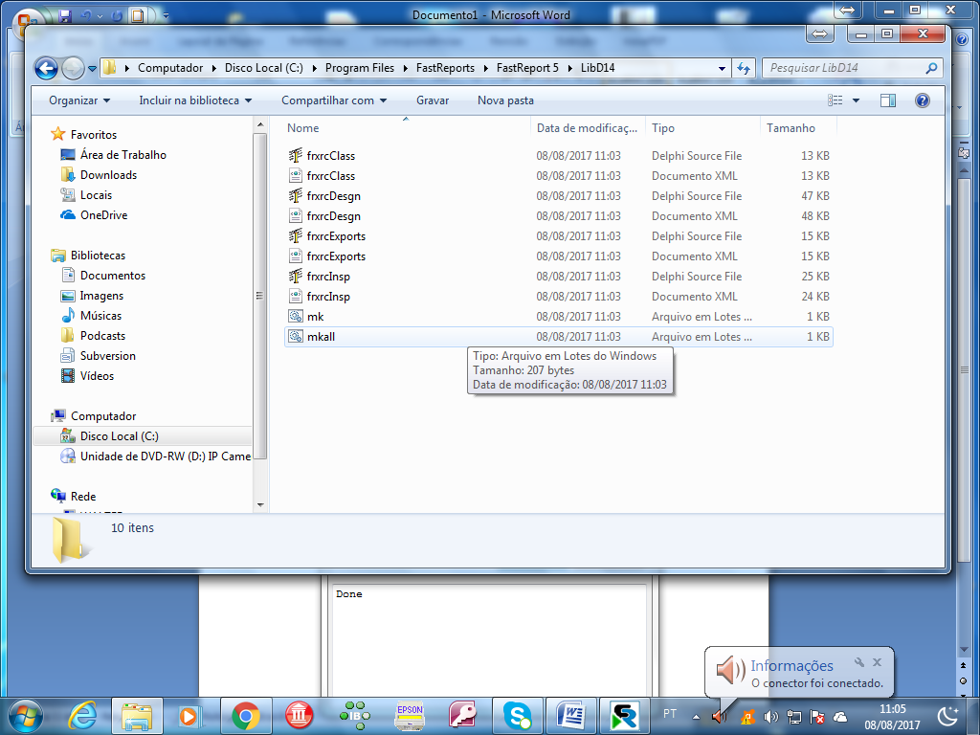
Task: Switch to Microsoft Word on the taskbar
Action: coord(570,716)
